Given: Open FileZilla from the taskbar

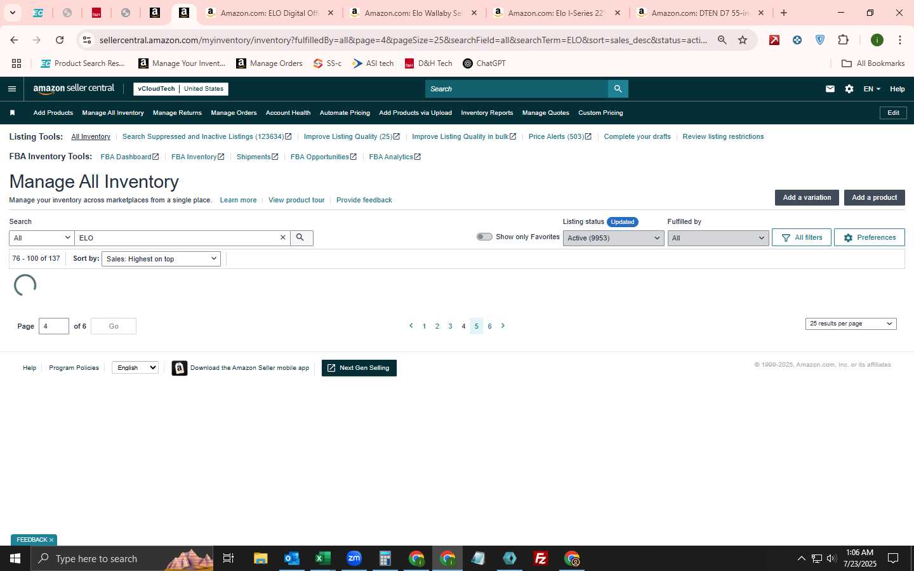Looking at the screenshot, I should [x=541, y=558].
